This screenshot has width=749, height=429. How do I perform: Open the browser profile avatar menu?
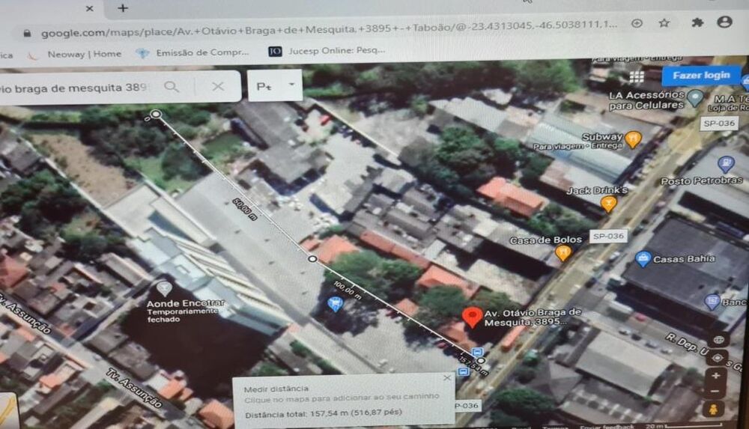click(x=724, y=22)
